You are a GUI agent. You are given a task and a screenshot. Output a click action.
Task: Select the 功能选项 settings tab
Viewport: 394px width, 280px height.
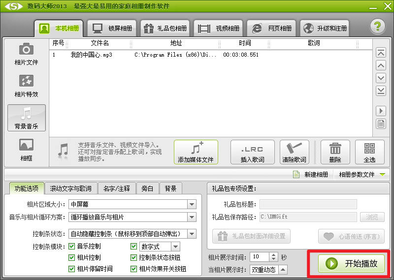[x=27, y=188]
